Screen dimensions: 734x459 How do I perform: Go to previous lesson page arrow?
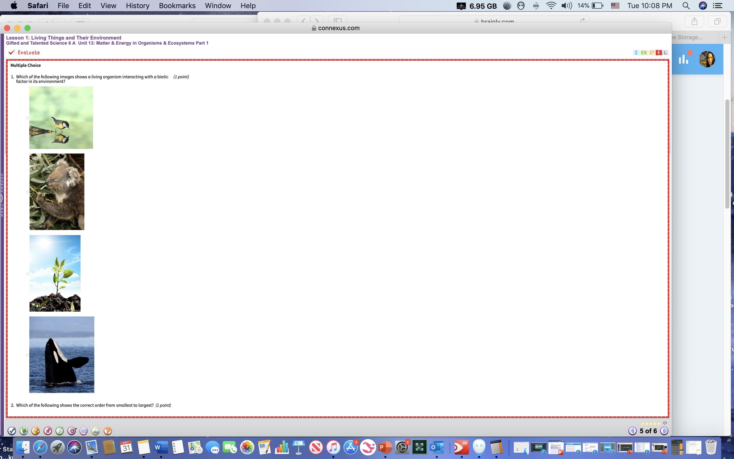pyautogui.click(x=632, y=431)
